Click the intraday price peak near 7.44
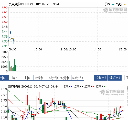Screen dimensions: 128x120 point(10,31)
